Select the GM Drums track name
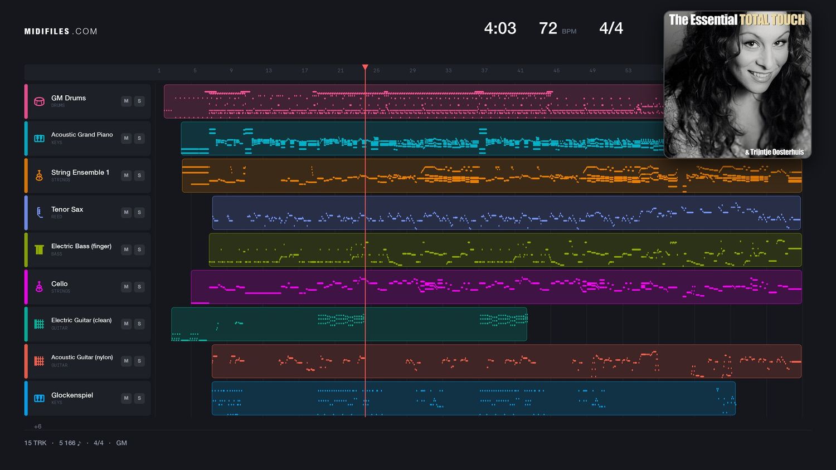 coord(69,98)
